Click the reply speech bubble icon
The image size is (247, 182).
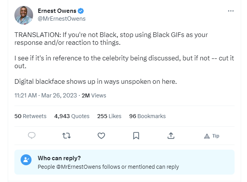[x=32, y=136]
